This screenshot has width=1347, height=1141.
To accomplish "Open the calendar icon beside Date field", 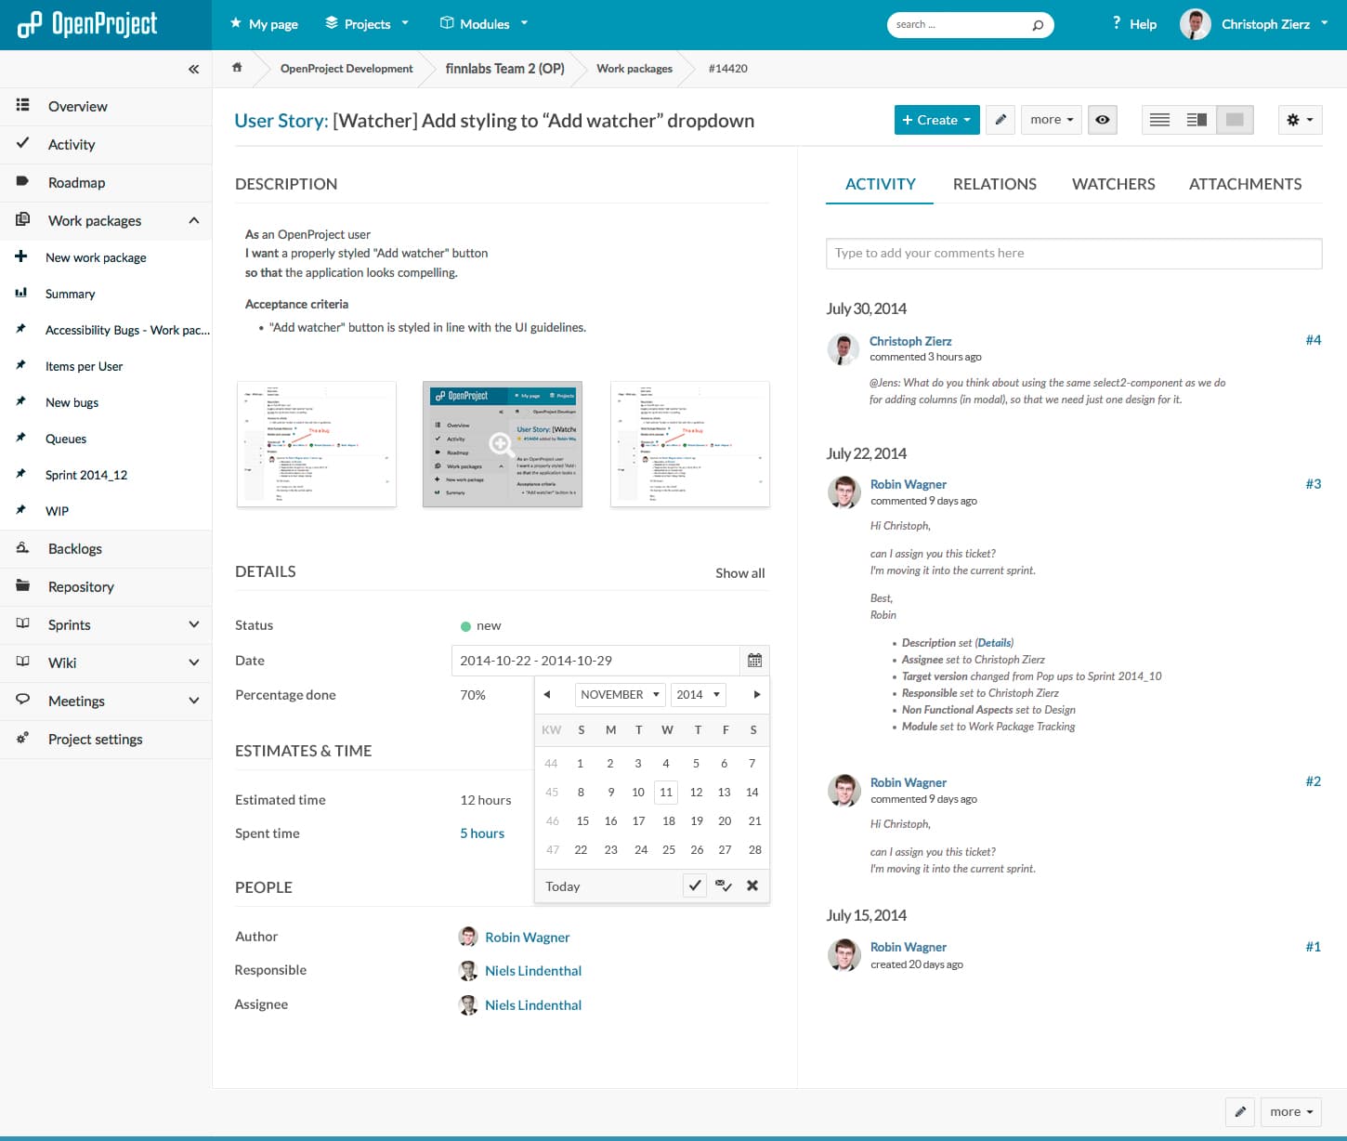I will click(754, 661).
